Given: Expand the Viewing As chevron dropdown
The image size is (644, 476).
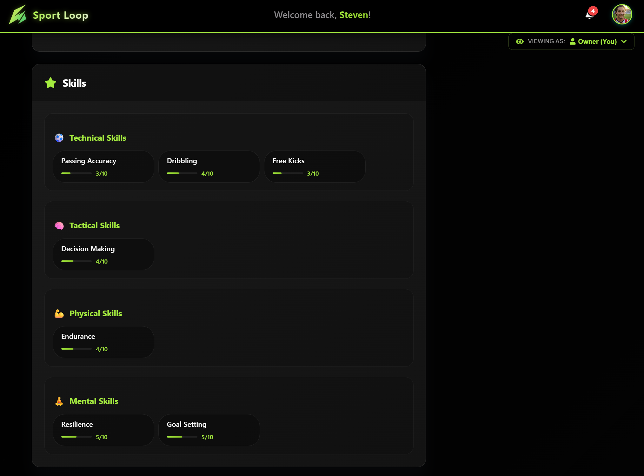Looking at the screenshot, I should tap(624, 42).
